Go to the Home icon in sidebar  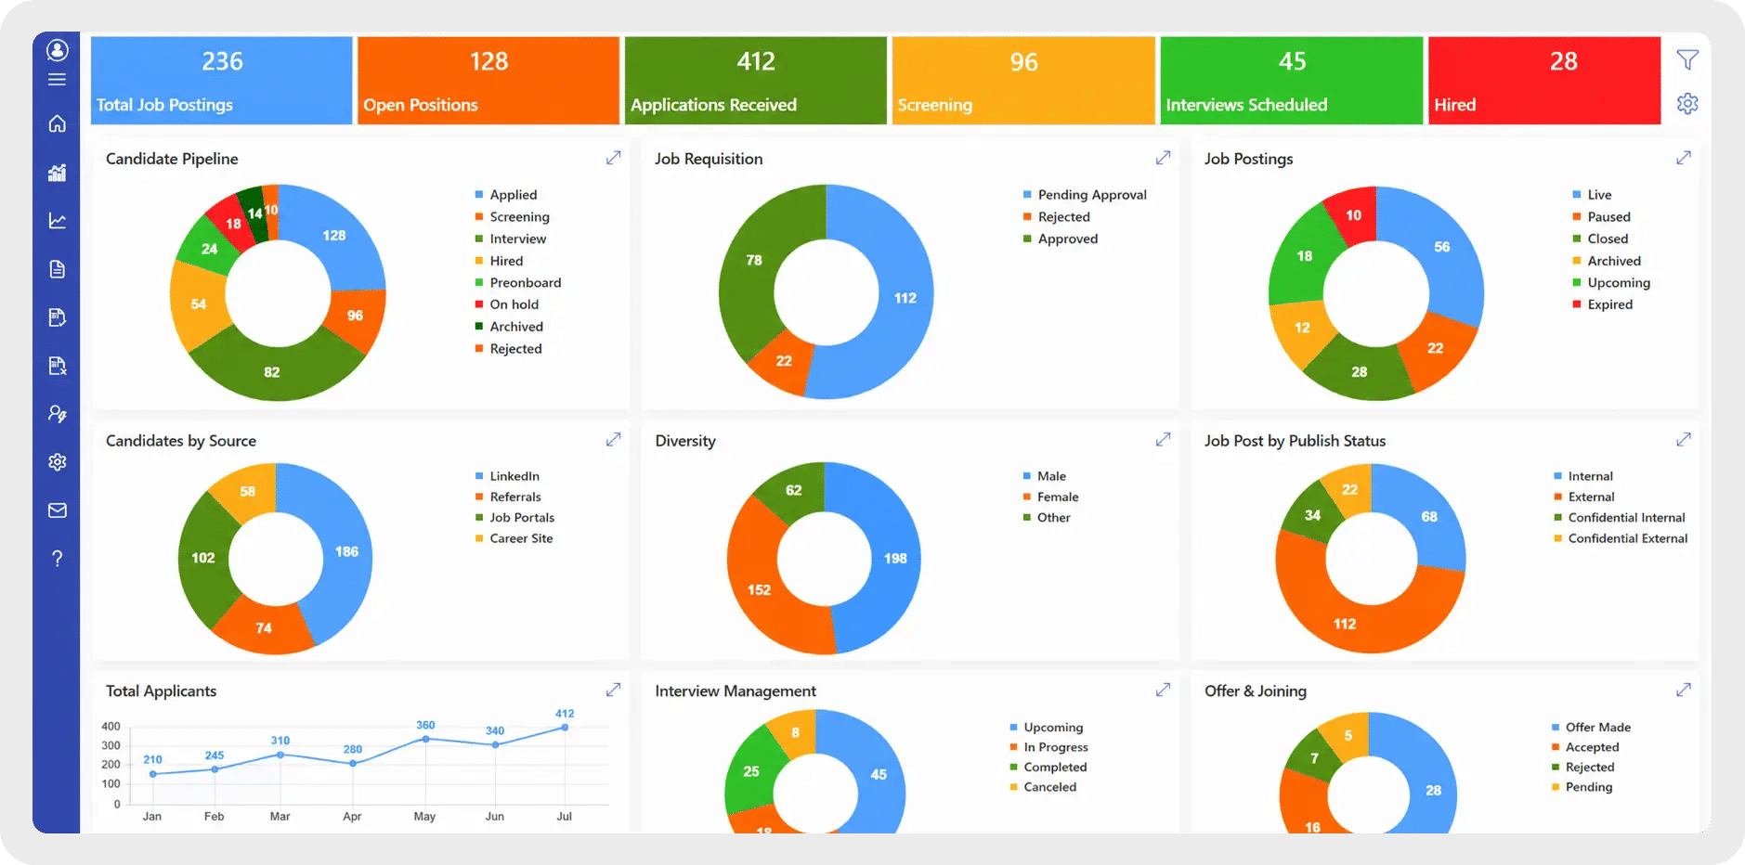(x=58, y=123)
